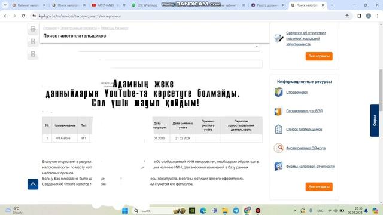Open notification bell in system tray
The width and height of the screenshot is (383, 215).
point(366,211)
